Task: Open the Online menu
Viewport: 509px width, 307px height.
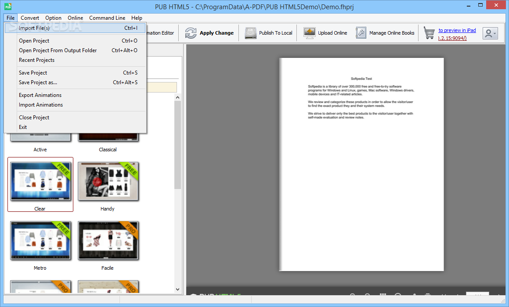Action: click(75, 18)
